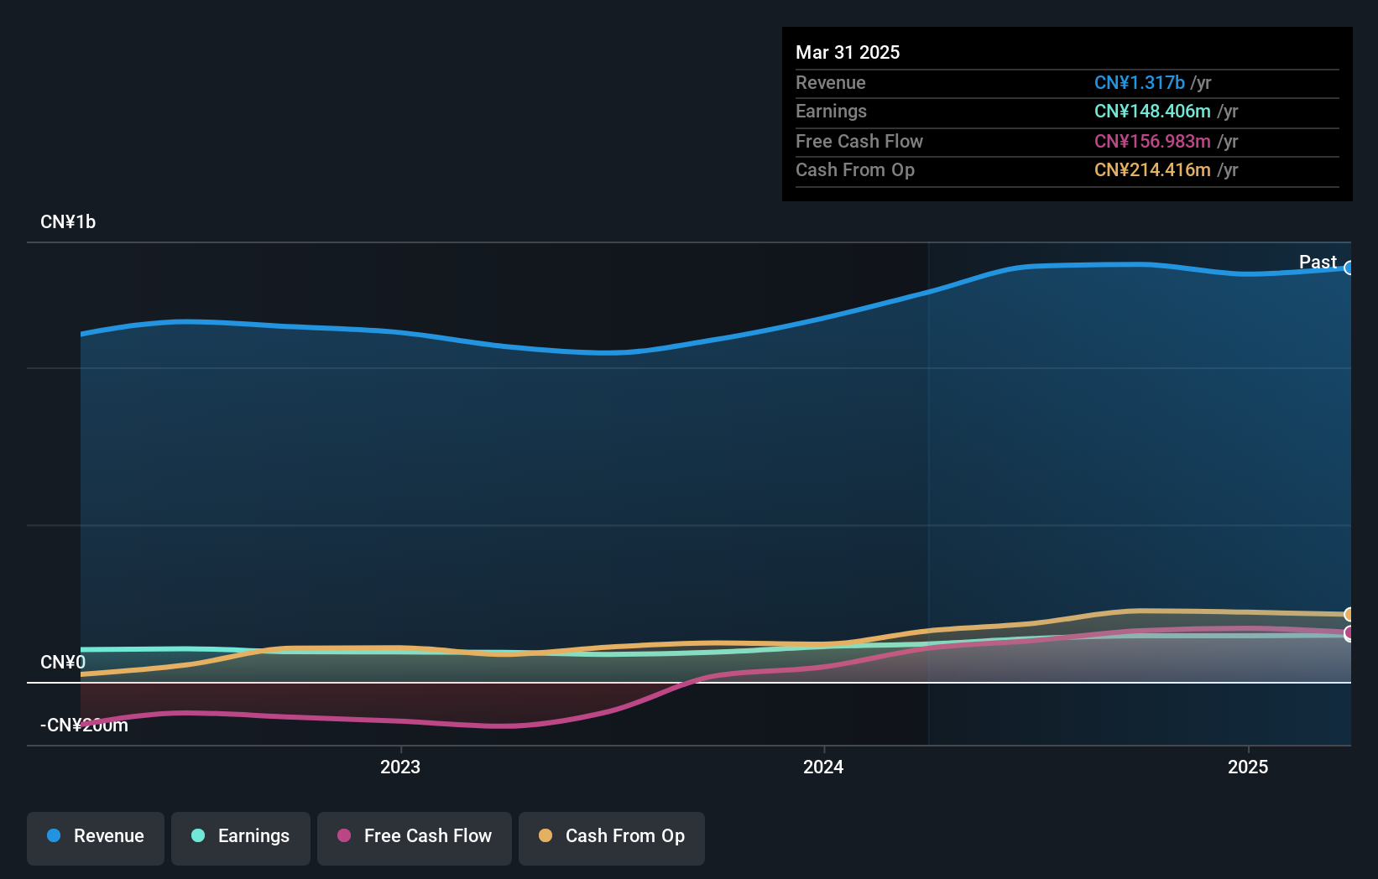Click the earnings value CN¥148.406m in the tooltip
Image resolution: width=1378 pixels, height=879 pixels.
pos(1152,111)
